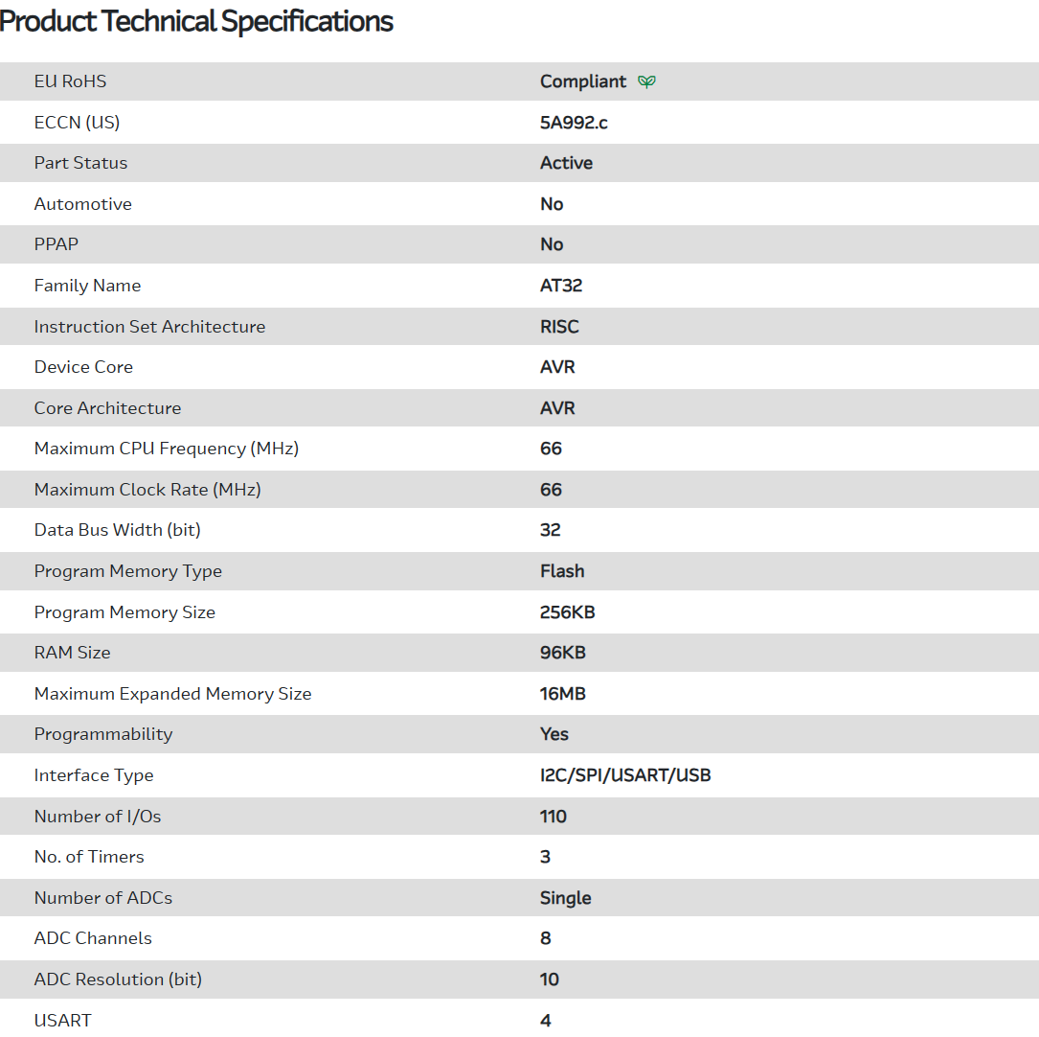
Task: Select the RAM Size 96KB value
Action: (562, 653)
